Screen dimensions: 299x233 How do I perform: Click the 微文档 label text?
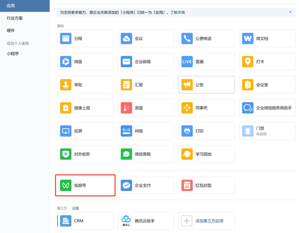pos(262,38)
